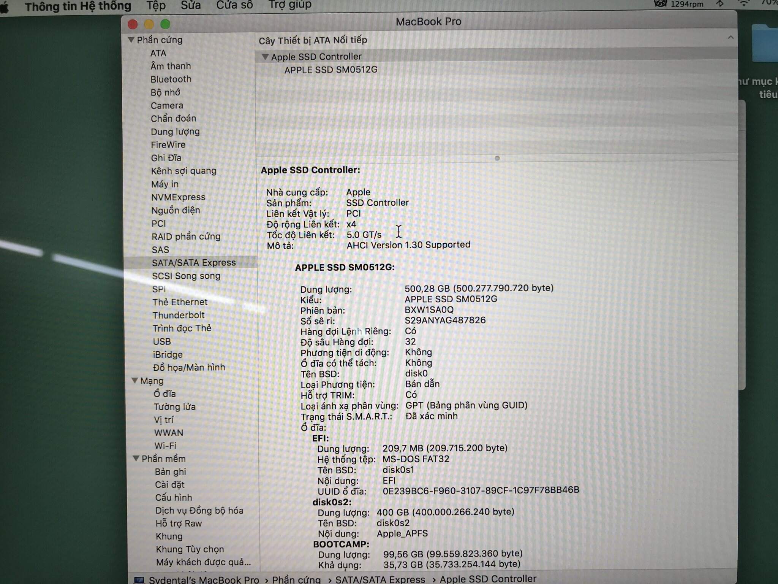Collapse the Phần cứng section
The width and height of the screenshot is (778, 584).
[131, 40]
